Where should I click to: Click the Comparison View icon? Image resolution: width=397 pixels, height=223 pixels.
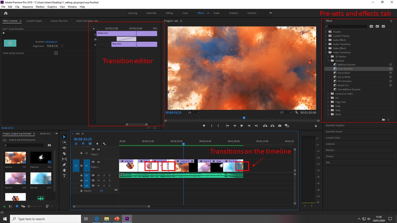(287, 126)
